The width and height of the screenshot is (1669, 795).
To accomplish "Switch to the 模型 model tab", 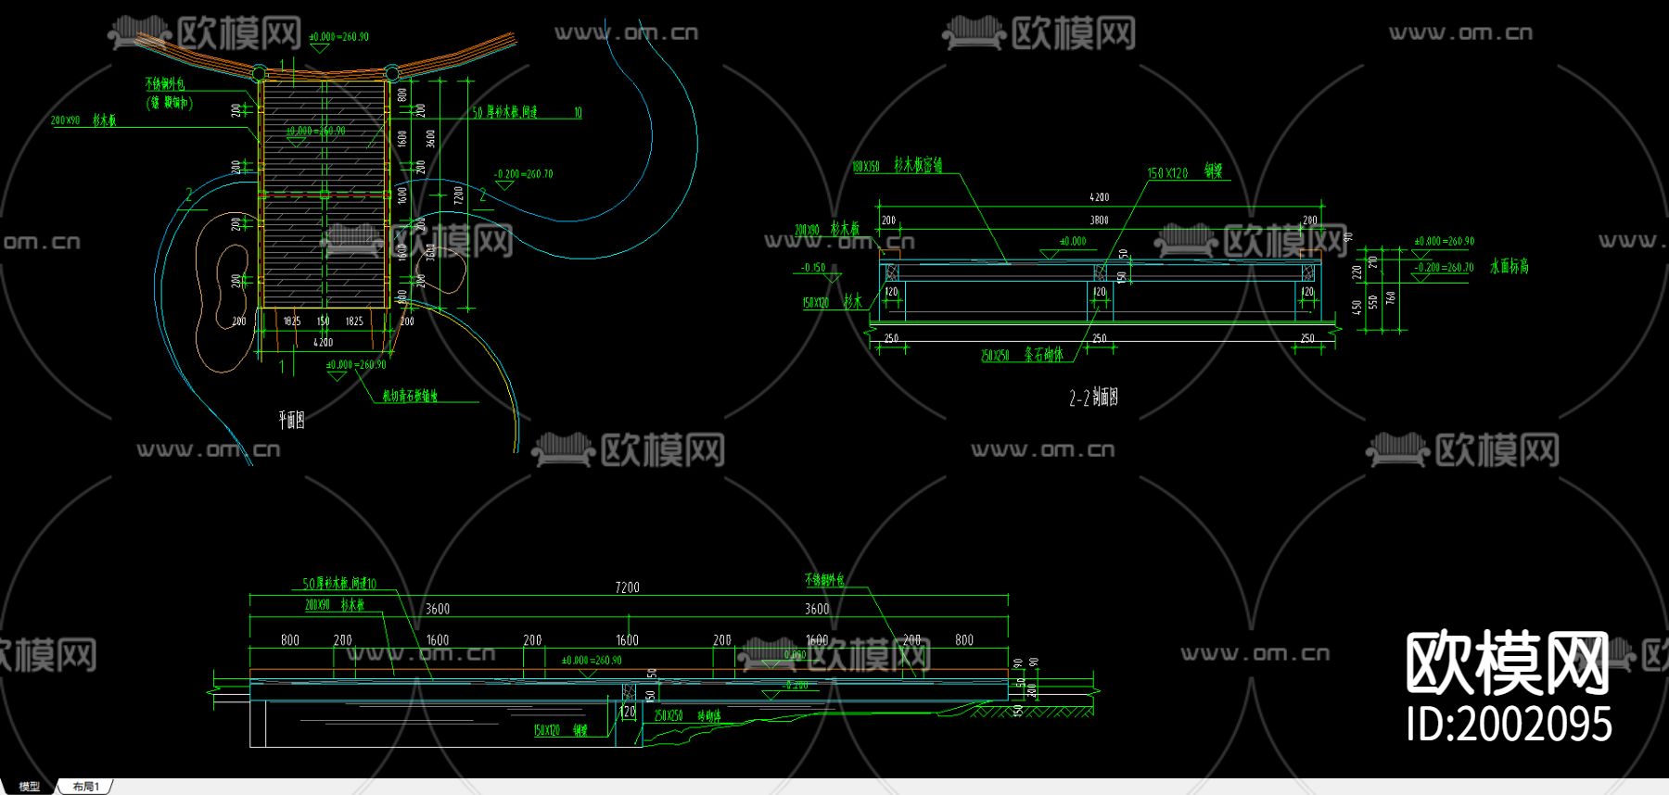I will point(30,786).
